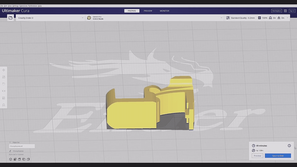Click the Save to Disk button
The image size is (297, 167).
pos(278,156)
